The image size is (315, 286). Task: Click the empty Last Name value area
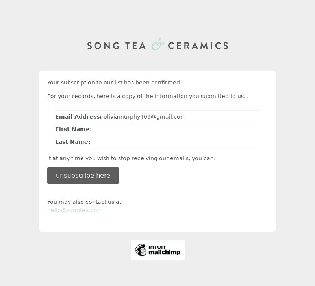click(x=175, y=142)
